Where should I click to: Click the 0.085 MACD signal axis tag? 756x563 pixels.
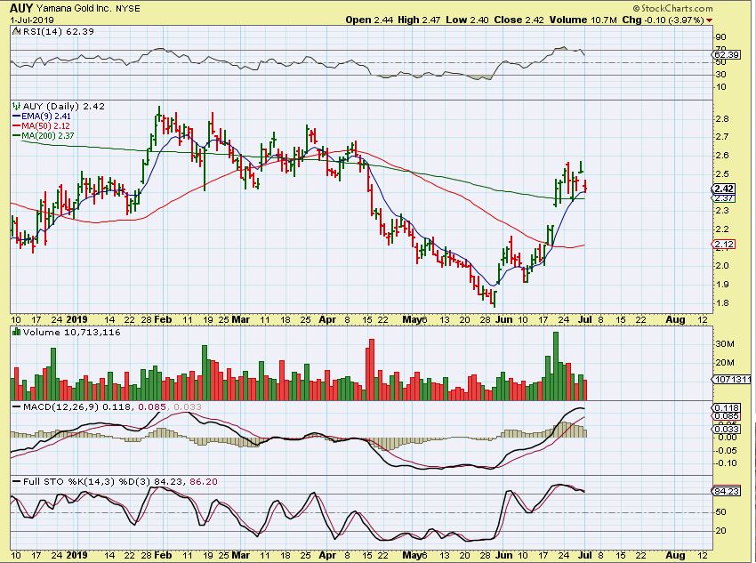point(727,416)
